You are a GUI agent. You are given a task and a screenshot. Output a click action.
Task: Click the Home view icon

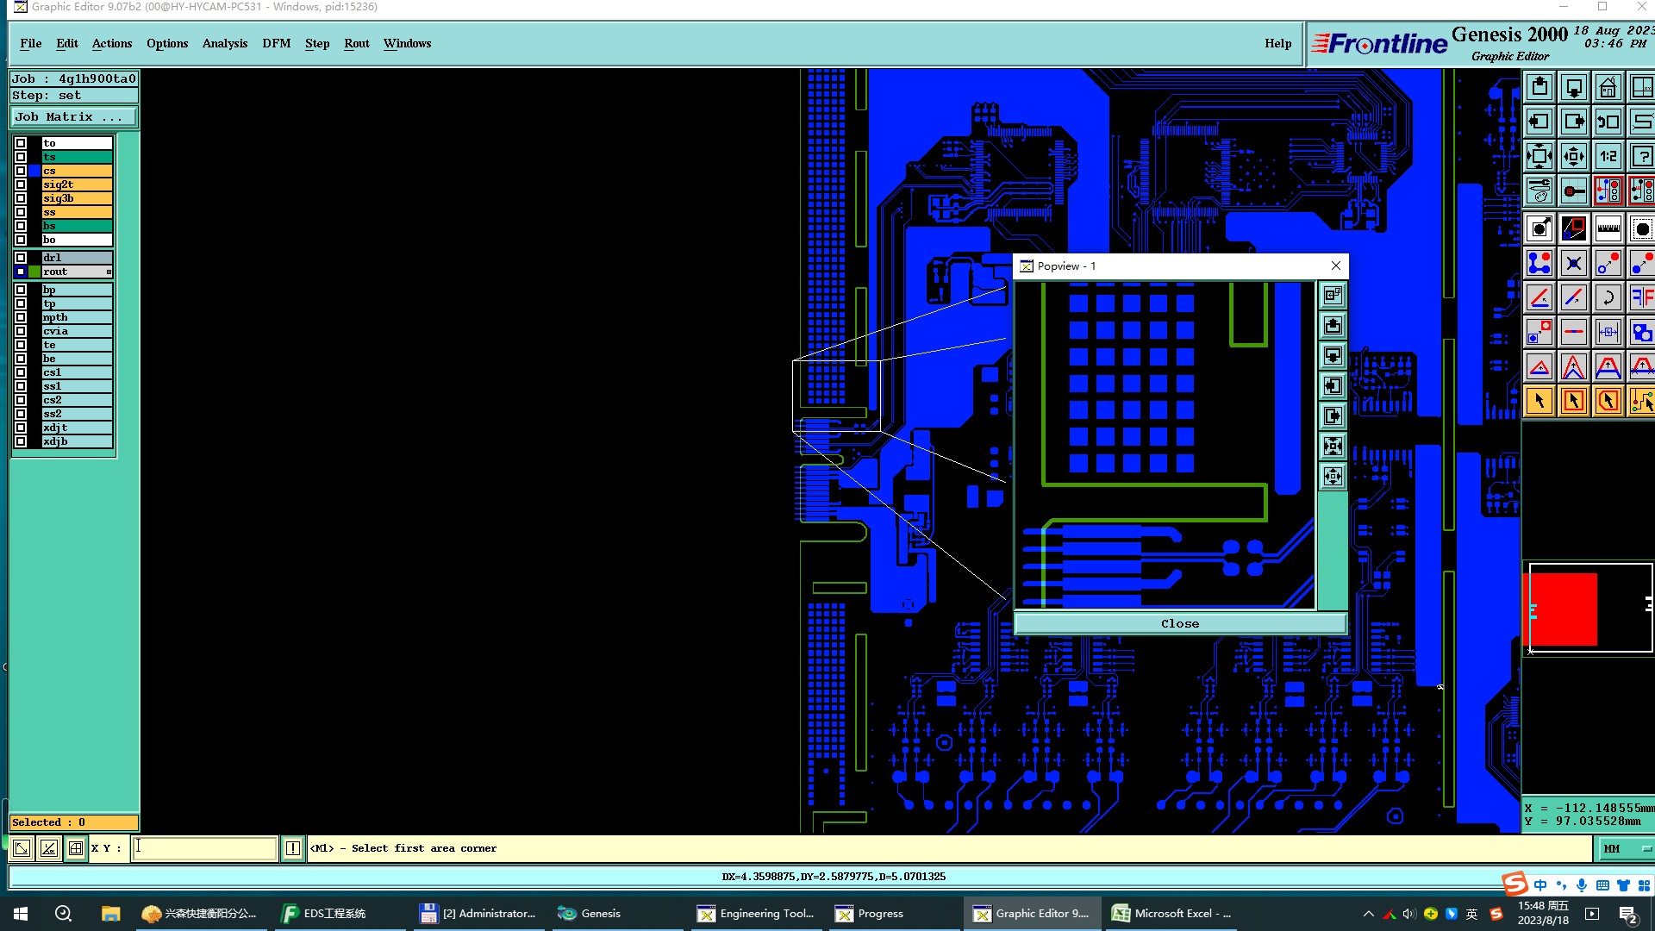click(x=1608, y=88)
